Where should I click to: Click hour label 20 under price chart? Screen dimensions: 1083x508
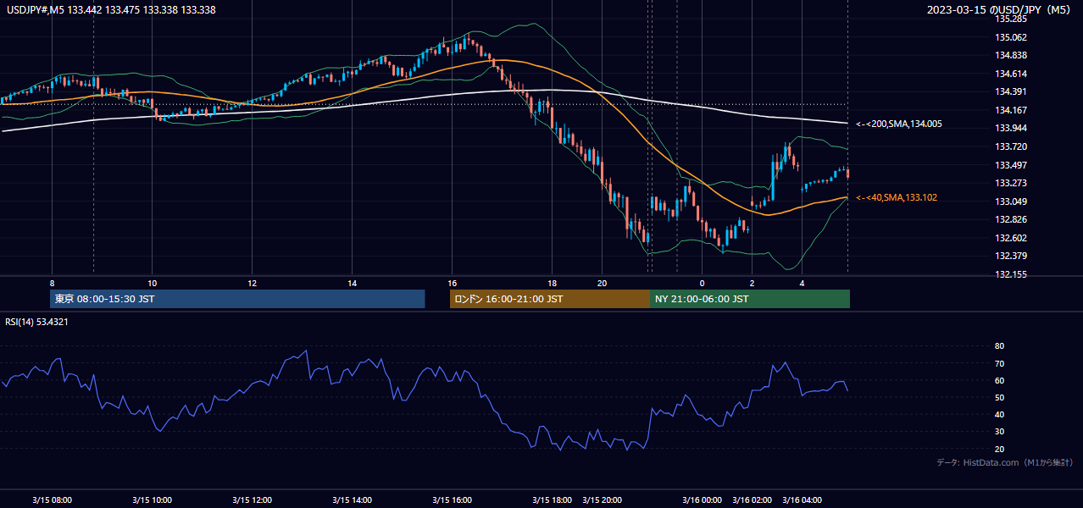602,283
